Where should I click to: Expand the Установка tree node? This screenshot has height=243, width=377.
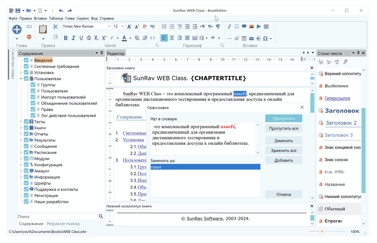coord(21,73)
